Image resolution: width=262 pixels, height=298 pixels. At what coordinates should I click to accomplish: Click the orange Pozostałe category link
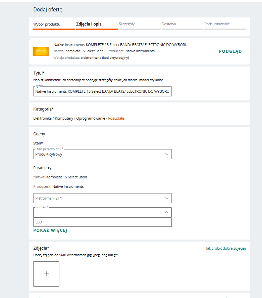tap(116, 118)
